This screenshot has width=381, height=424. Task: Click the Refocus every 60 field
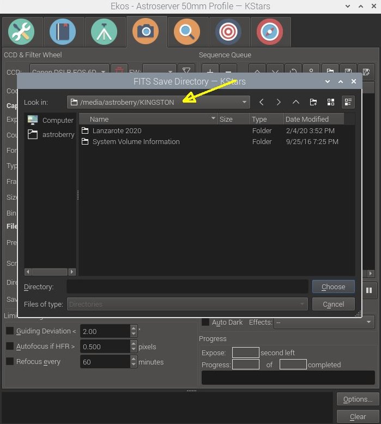point(105,362)
